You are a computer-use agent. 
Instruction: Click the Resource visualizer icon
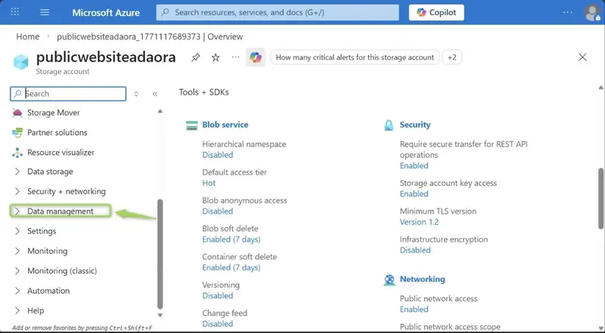(x=17, y=153)
